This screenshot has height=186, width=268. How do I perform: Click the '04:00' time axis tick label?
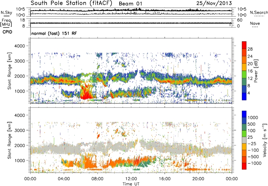click(x=64, y=179)
